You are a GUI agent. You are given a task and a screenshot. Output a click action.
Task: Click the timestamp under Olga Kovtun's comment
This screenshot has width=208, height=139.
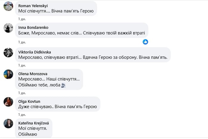click(x=22, y=114)
